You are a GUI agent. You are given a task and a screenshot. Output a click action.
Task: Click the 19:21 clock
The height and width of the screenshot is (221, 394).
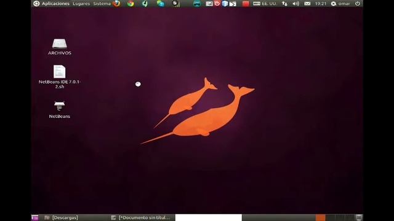321,4
